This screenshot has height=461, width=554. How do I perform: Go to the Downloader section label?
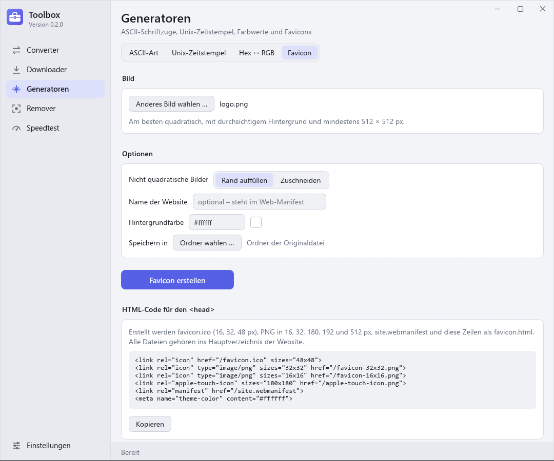click(47, 70)
